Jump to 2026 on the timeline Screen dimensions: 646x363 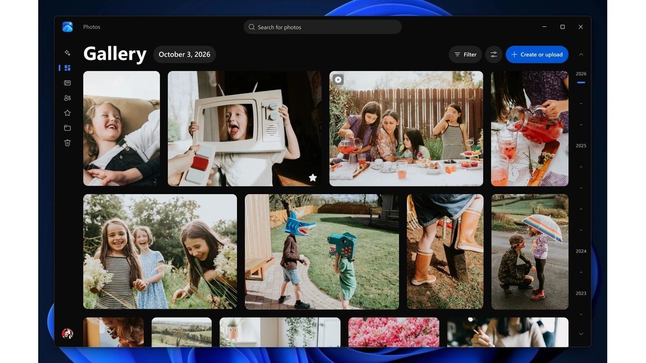click(581, 74)
